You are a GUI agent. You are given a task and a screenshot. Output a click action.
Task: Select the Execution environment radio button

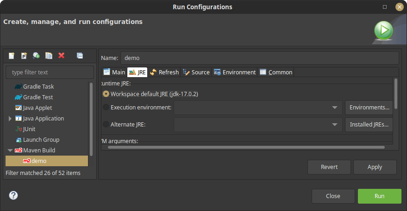pos(106,107)
